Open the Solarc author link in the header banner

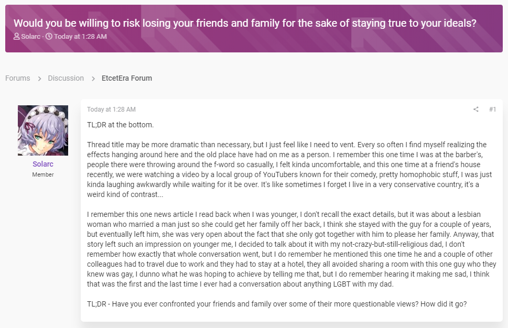pyautogui.click(x=31, y=36)
